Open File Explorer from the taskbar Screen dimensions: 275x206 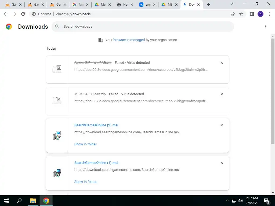[x=33, y=201]
